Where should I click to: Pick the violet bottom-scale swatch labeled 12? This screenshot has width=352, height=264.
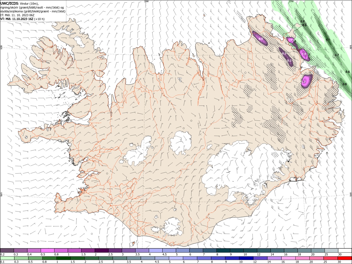(x=260, y=258)
